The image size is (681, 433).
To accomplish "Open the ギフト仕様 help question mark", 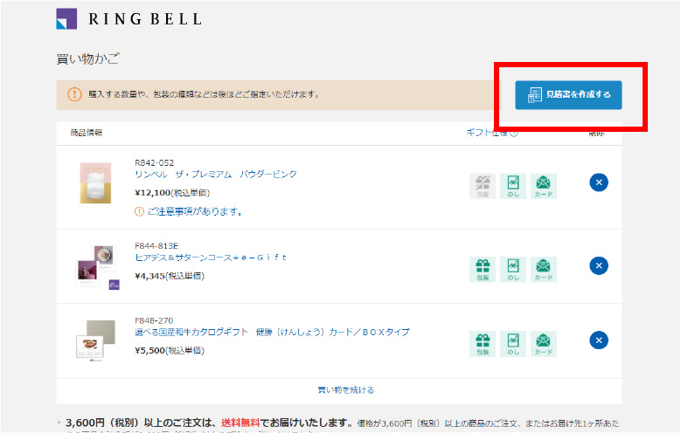I will click(x=514, y=133).
